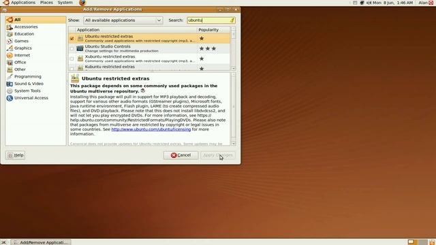
Task: Check the Ubuntu Studio Controls checkbox
Action: tap(72, 48)
